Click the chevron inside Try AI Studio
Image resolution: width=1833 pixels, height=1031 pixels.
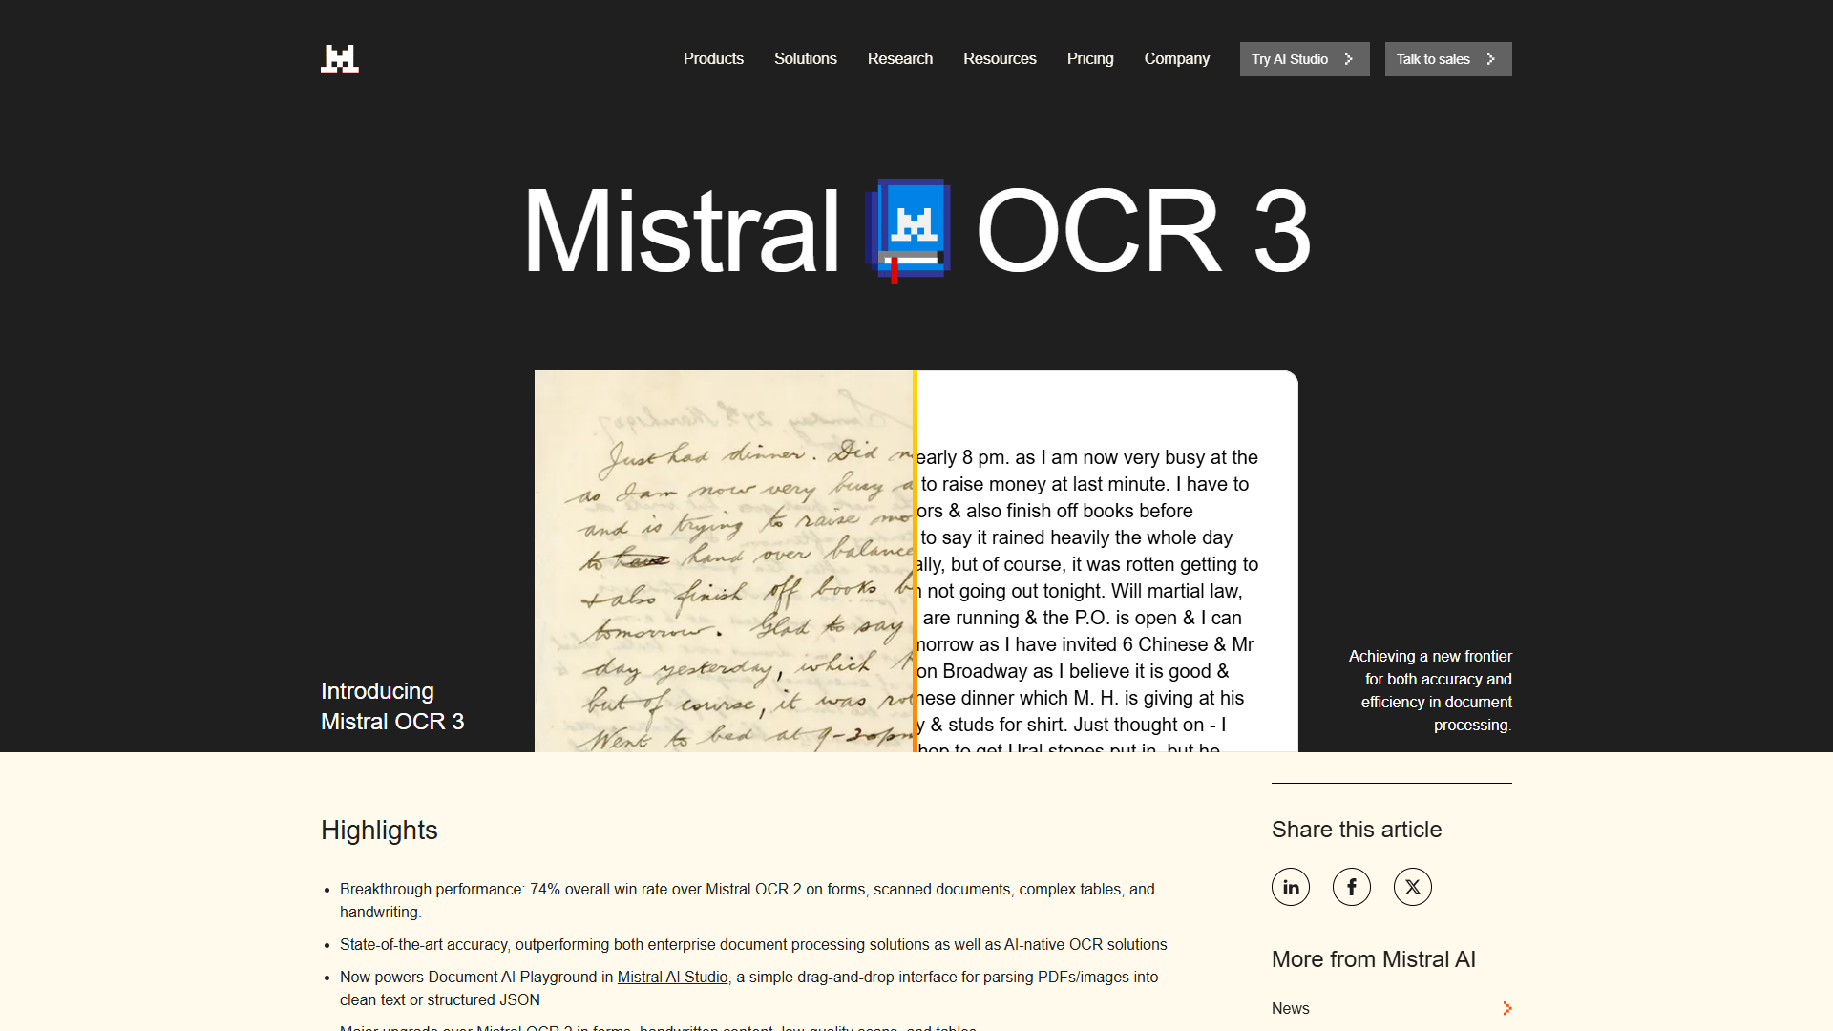[x=1348, y=58]
